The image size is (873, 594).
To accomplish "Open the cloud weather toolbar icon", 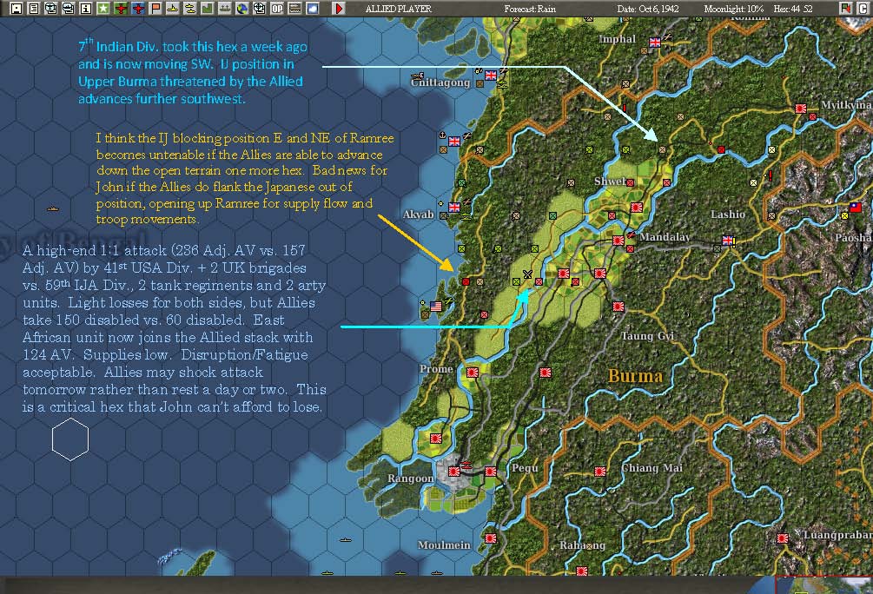I will coord(313,9).
